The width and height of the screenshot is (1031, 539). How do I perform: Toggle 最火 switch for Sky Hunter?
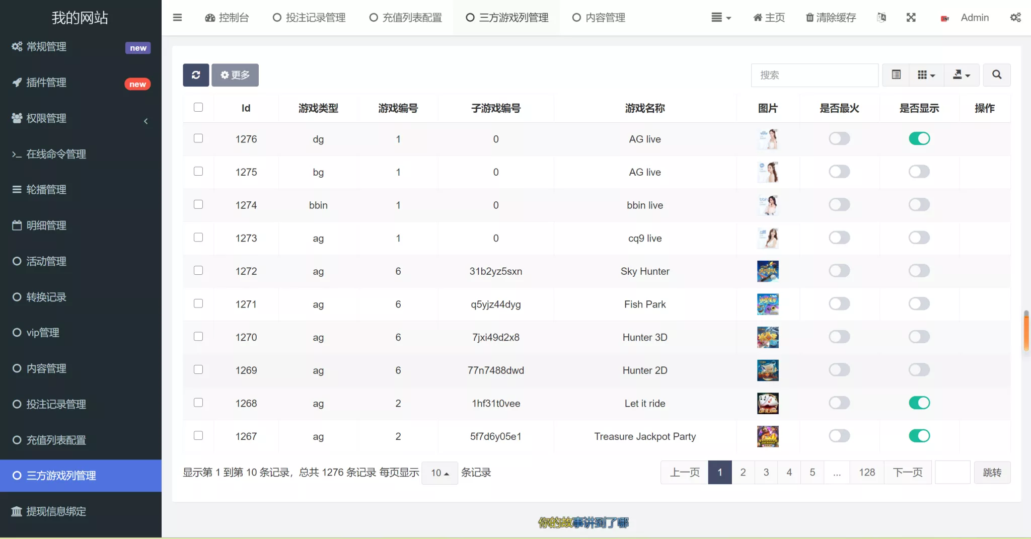(x=839, y=271)
